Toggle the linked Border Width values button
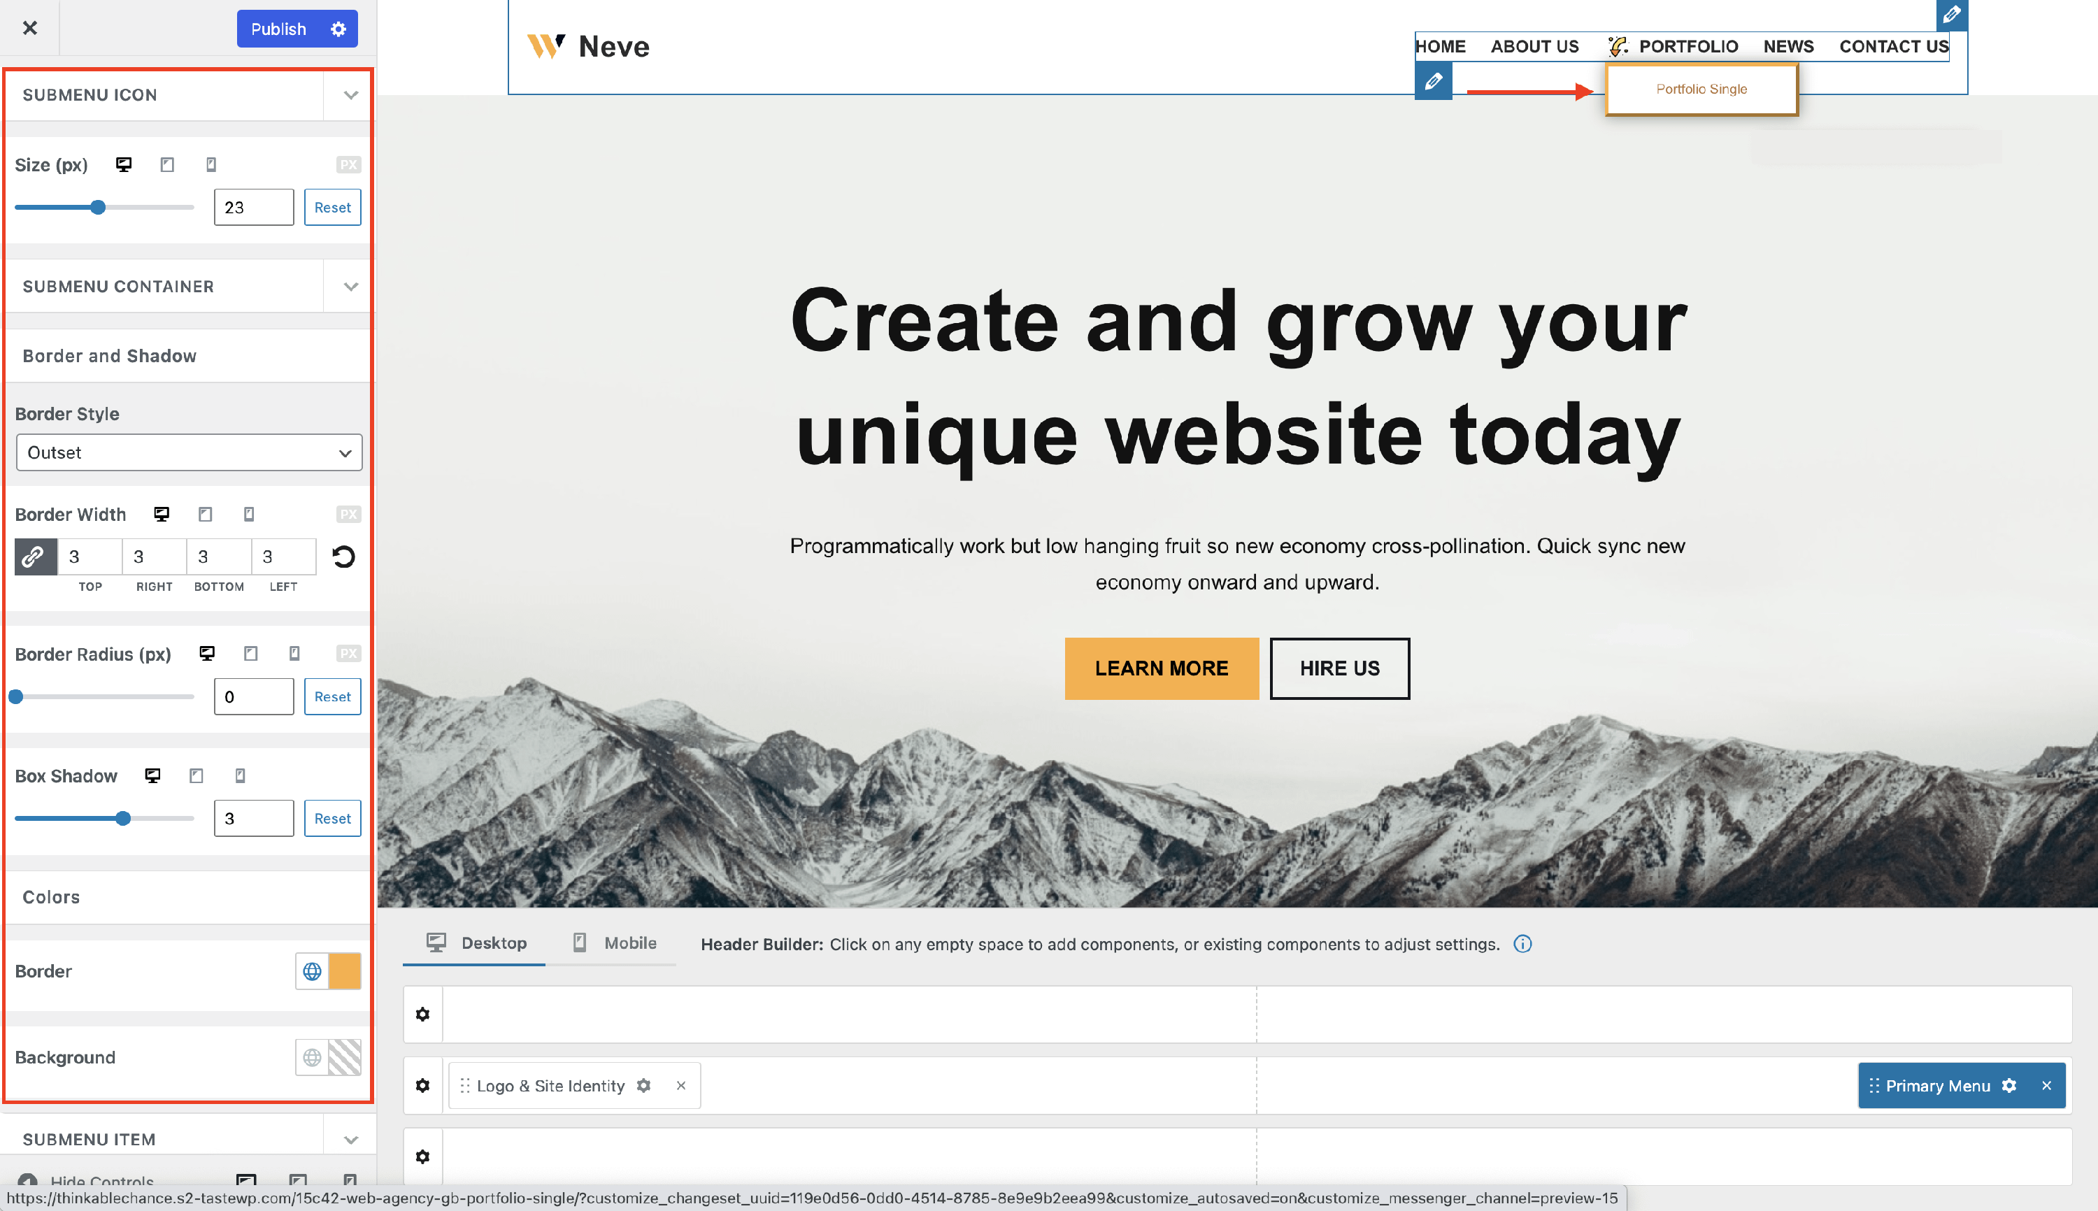This screenshot has height=1211, width=2098. tap(36, 557)
